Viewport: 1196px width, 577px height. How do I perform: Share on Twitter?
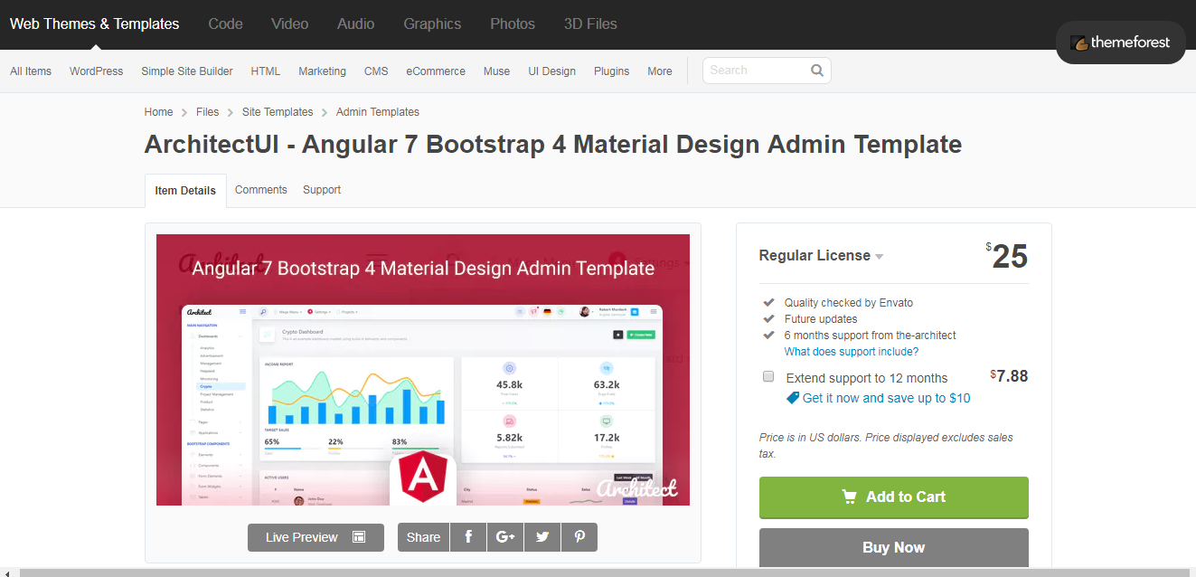[542, 537]
